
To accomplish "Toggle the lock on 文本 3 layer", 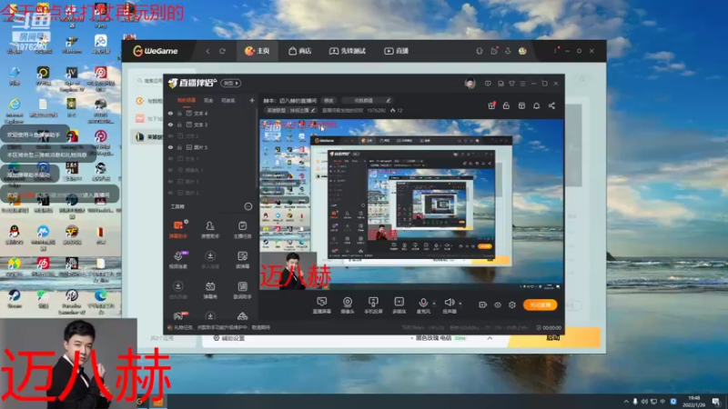I will click(179, 125).
